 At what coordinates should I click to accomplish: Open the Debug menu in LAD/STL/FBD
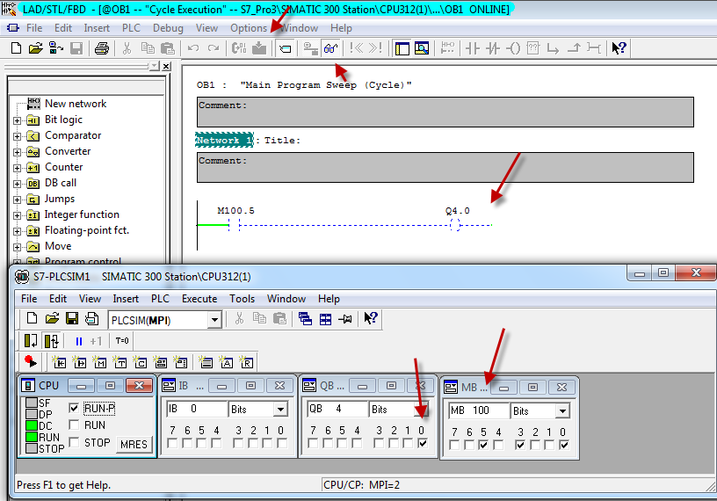point(168,28)
